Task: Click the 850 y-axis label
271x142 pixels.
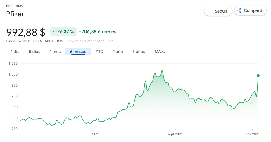Action: 15,107
